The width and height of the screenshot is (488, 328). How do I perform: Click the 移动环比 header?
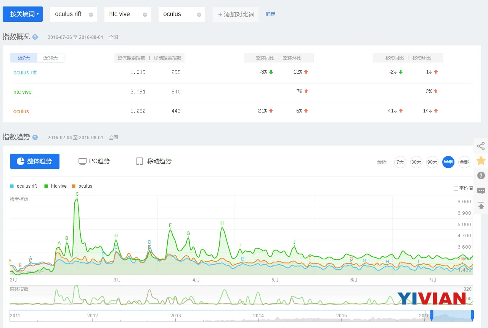pos(422,58)
